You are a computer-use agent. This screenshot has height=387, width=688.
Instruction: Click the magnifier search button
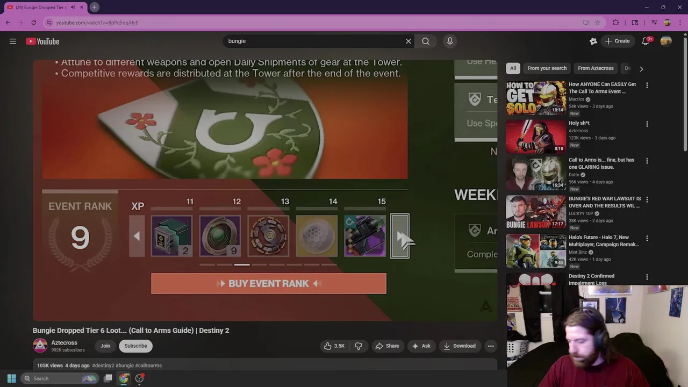point(426,41)
